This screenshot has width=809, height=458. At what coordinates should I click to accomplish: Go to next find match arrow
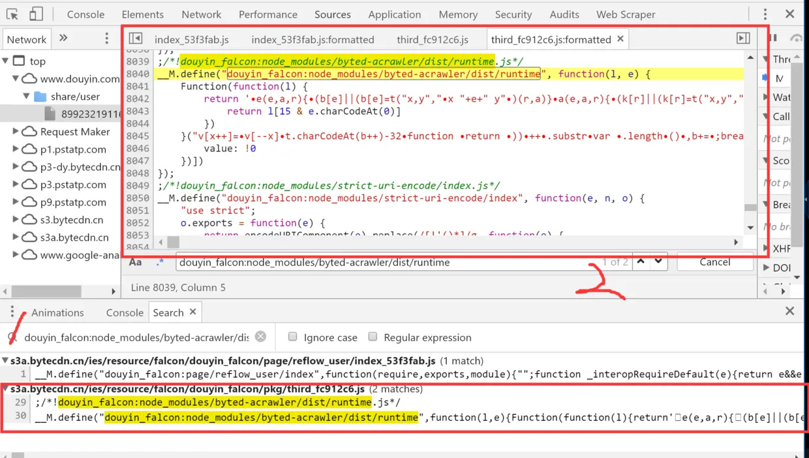(658, 262)
